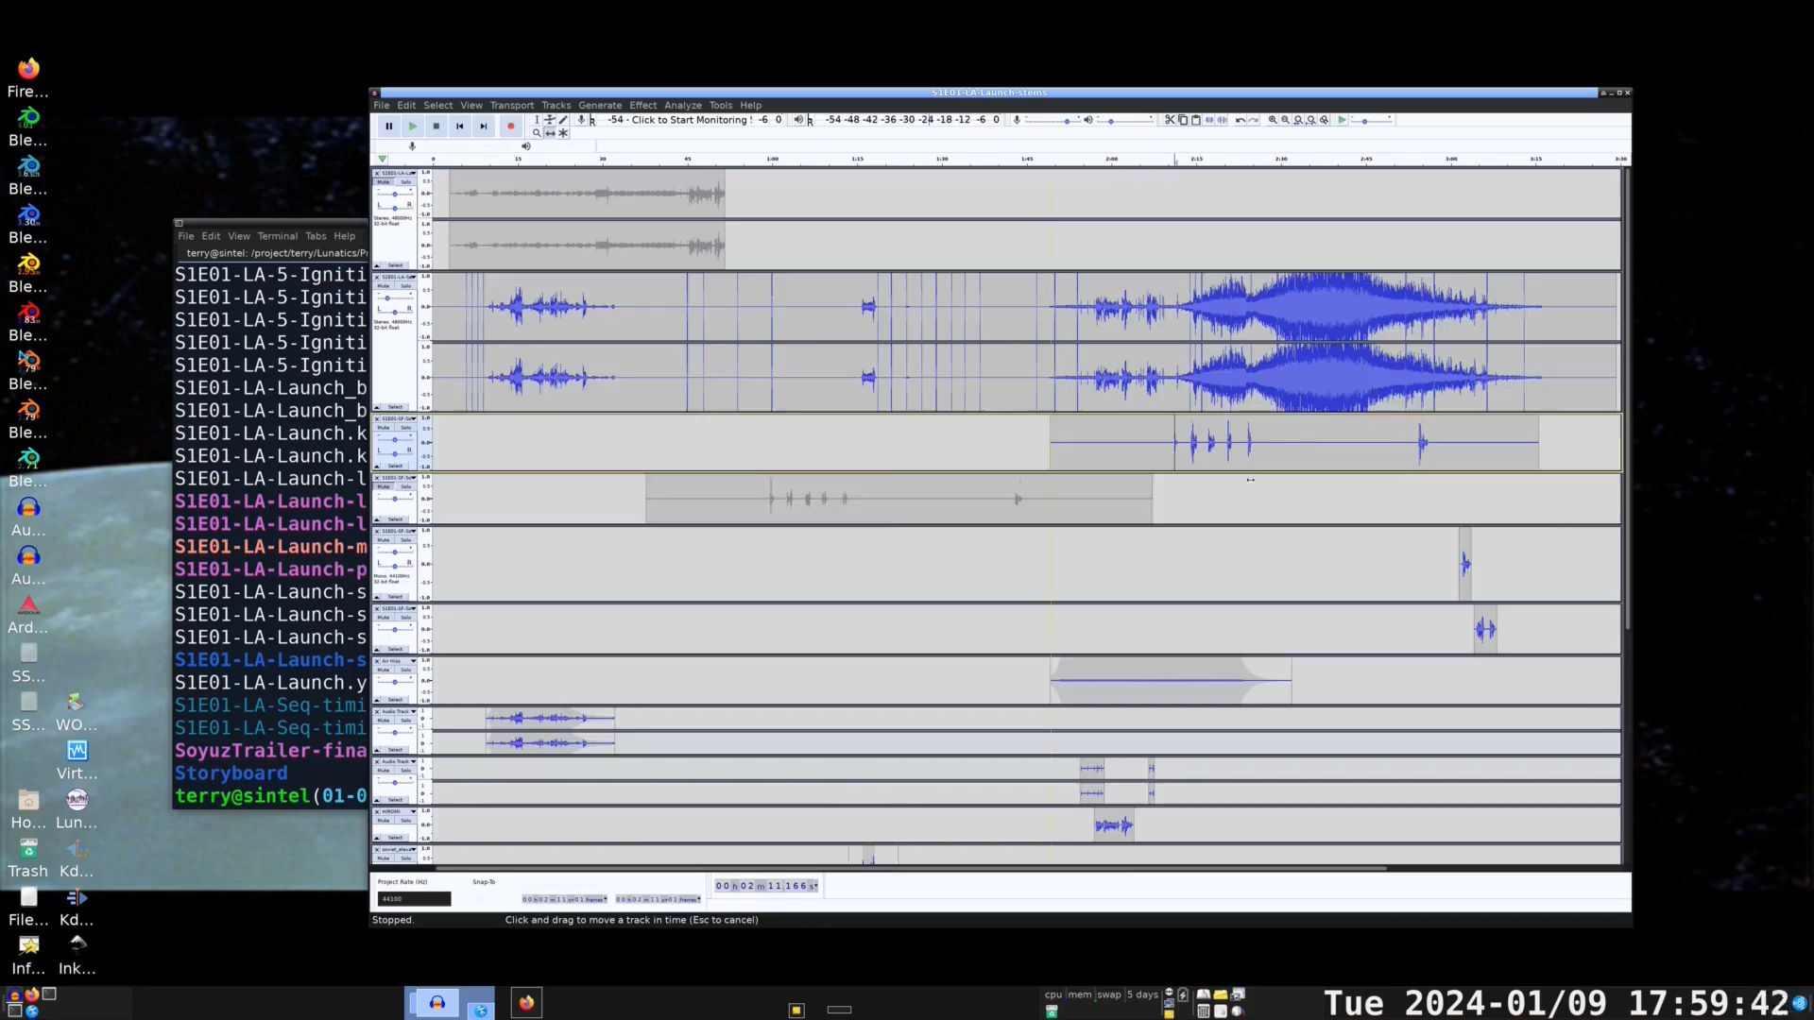Toggle Solo on the first track
Image resolution: width=1814 pixels, height=1020 pixels.
[406, 182]
